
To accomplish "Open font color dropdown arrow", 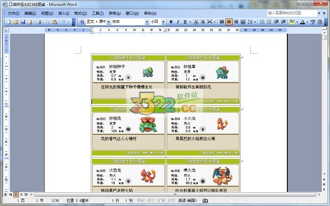I will tap(308, 22).
